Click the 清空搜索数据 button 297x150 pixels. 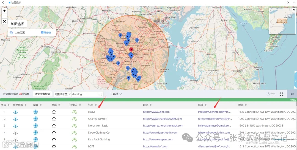[42, 94]
